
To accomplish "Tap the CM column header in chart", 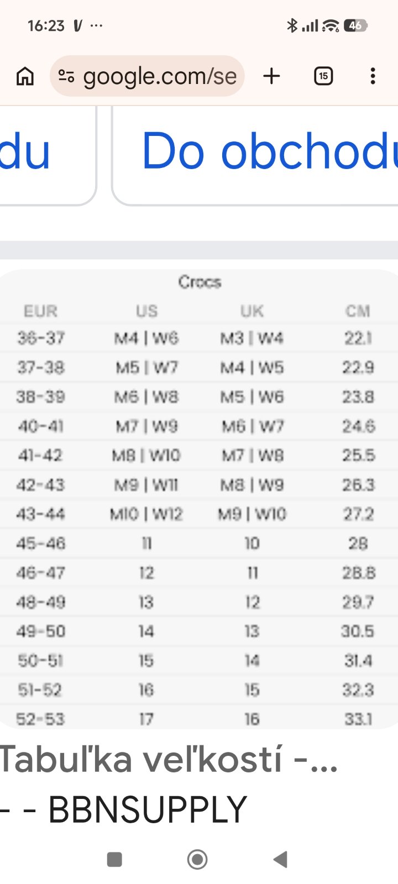I will (x=358, y=312).
